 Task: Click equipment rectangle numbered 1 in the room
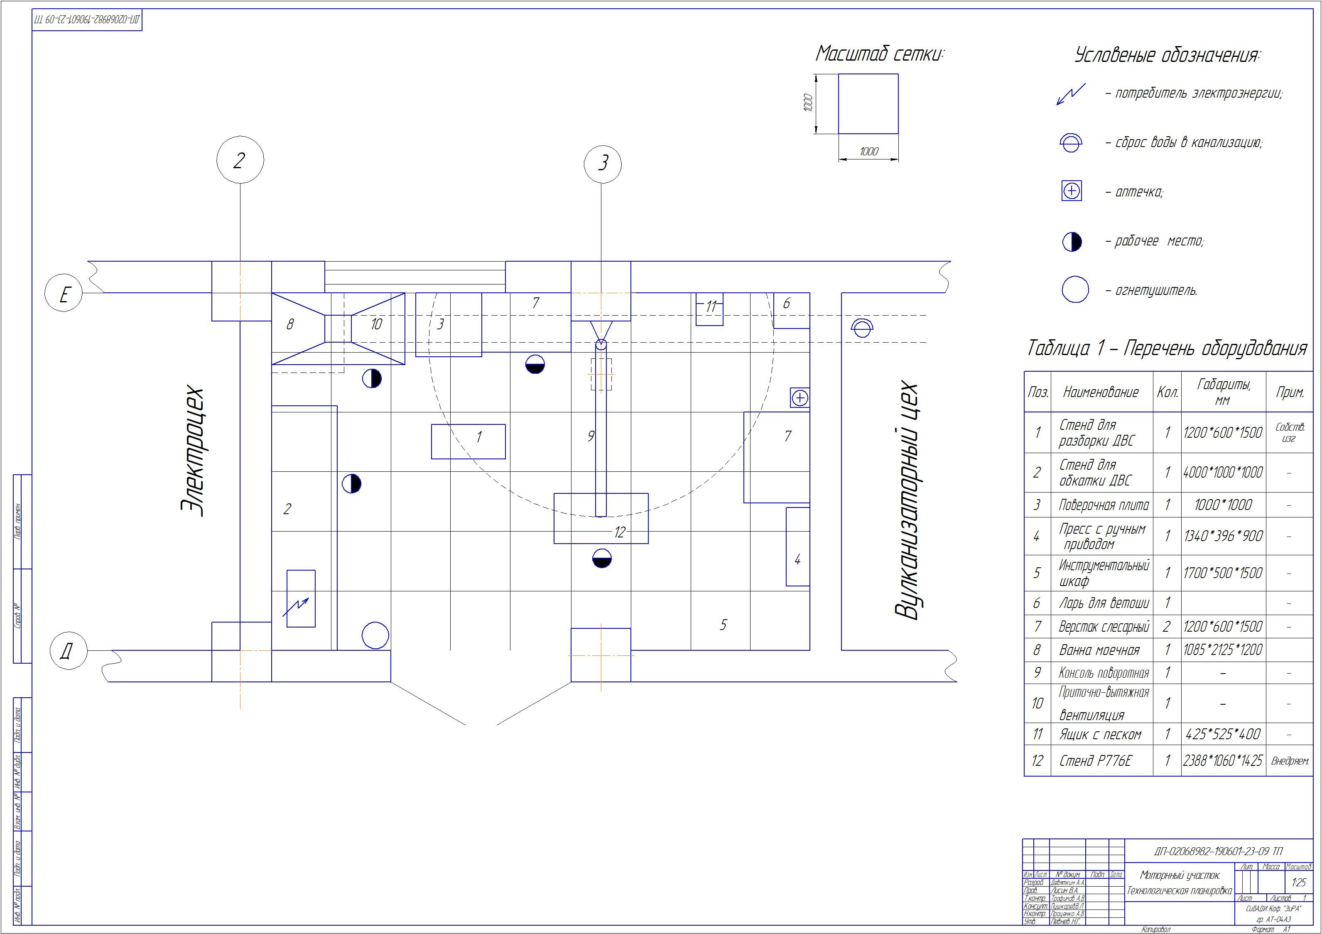click(468, 441)
